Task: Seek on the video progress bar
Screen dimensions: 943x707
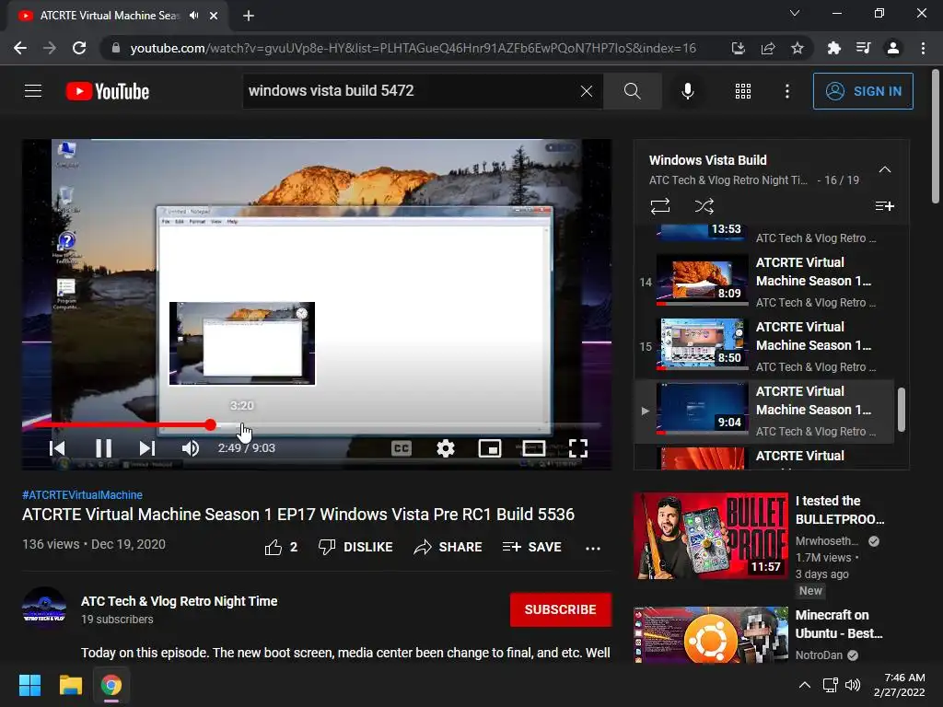Action: pos(317,425)
